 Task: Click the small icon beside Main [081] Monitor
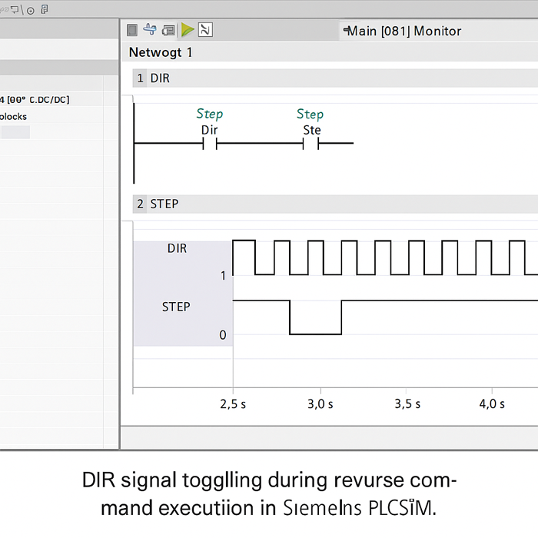tap(345, 31)
